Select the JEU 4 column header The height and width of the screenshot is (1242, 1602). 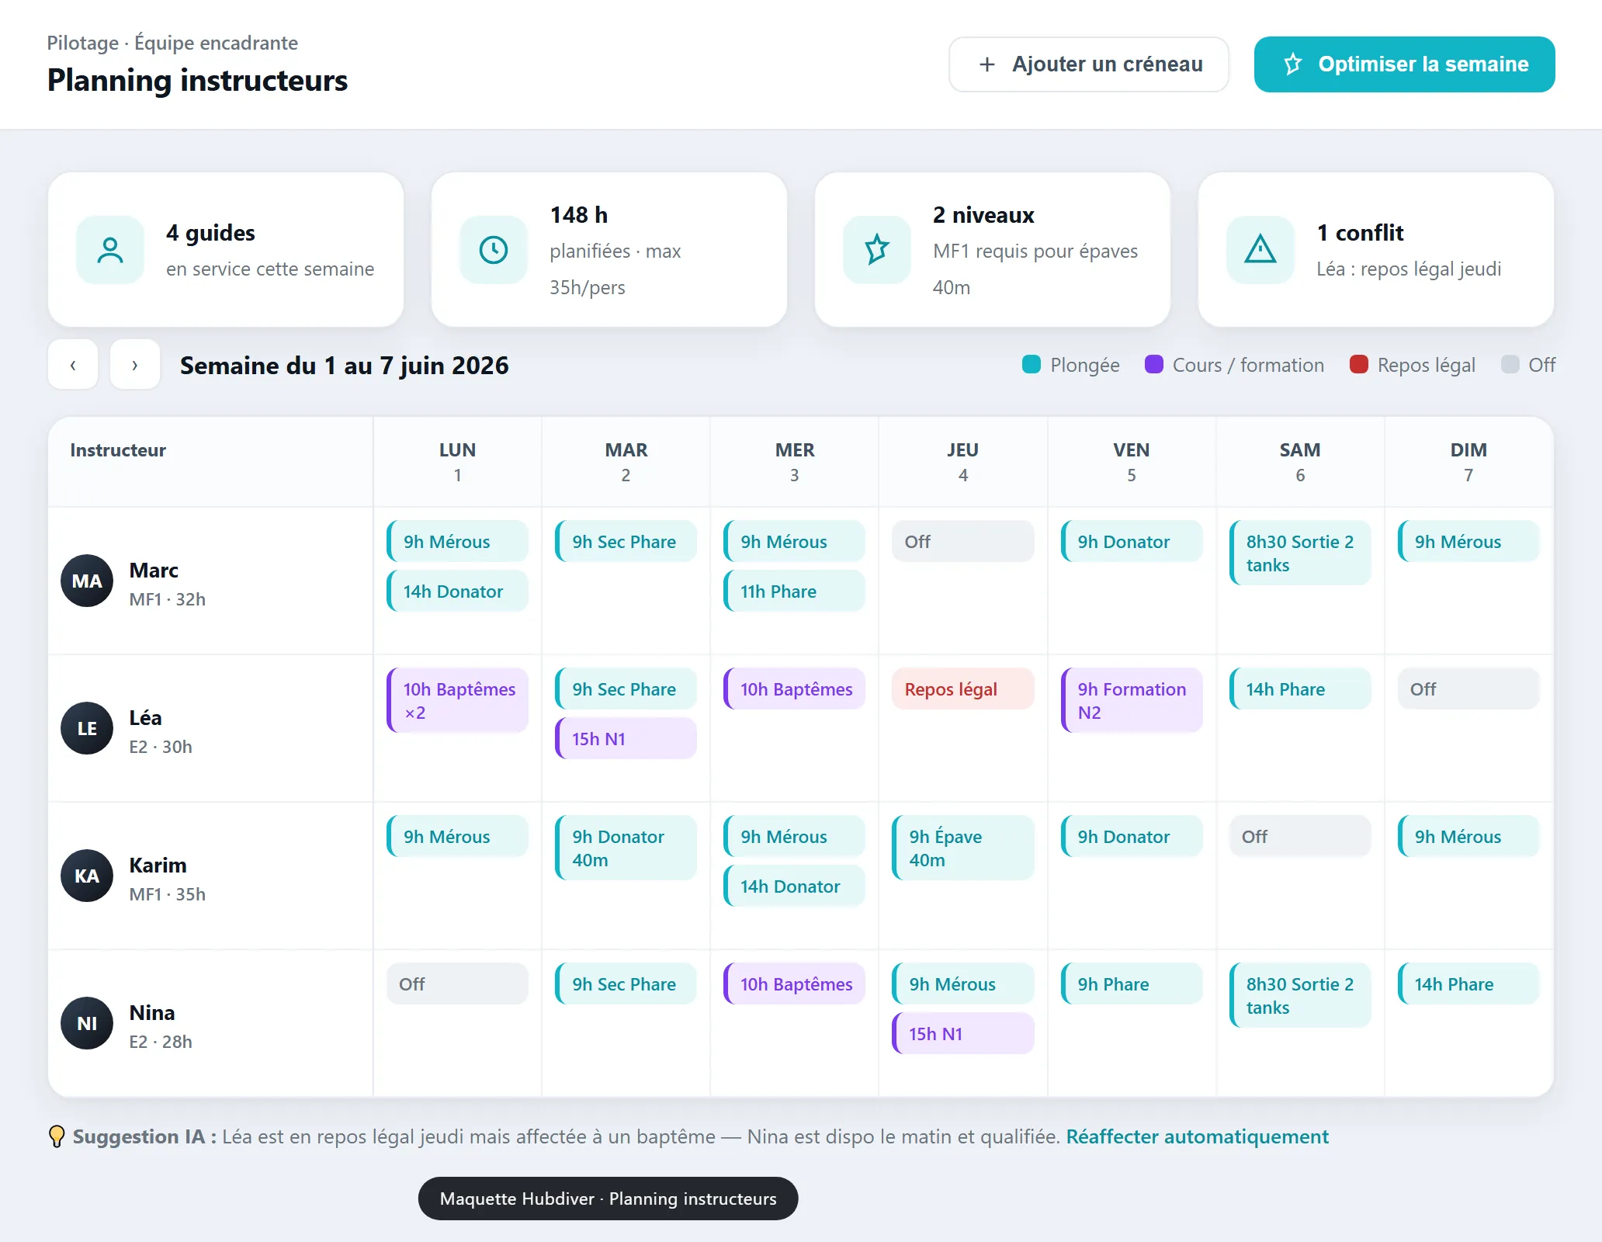pos(963,462)
